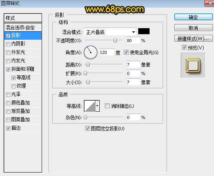
Task: Click the 大小 value field
Action: (133, 82)
